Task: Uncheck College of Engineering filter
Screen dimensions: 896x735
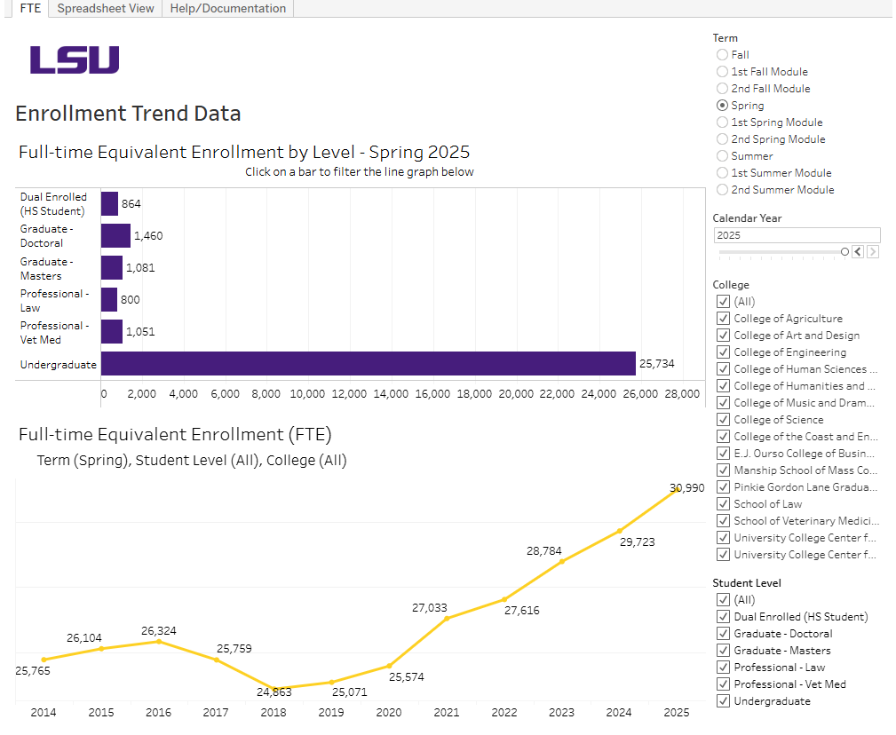Action: click(723, 352)
